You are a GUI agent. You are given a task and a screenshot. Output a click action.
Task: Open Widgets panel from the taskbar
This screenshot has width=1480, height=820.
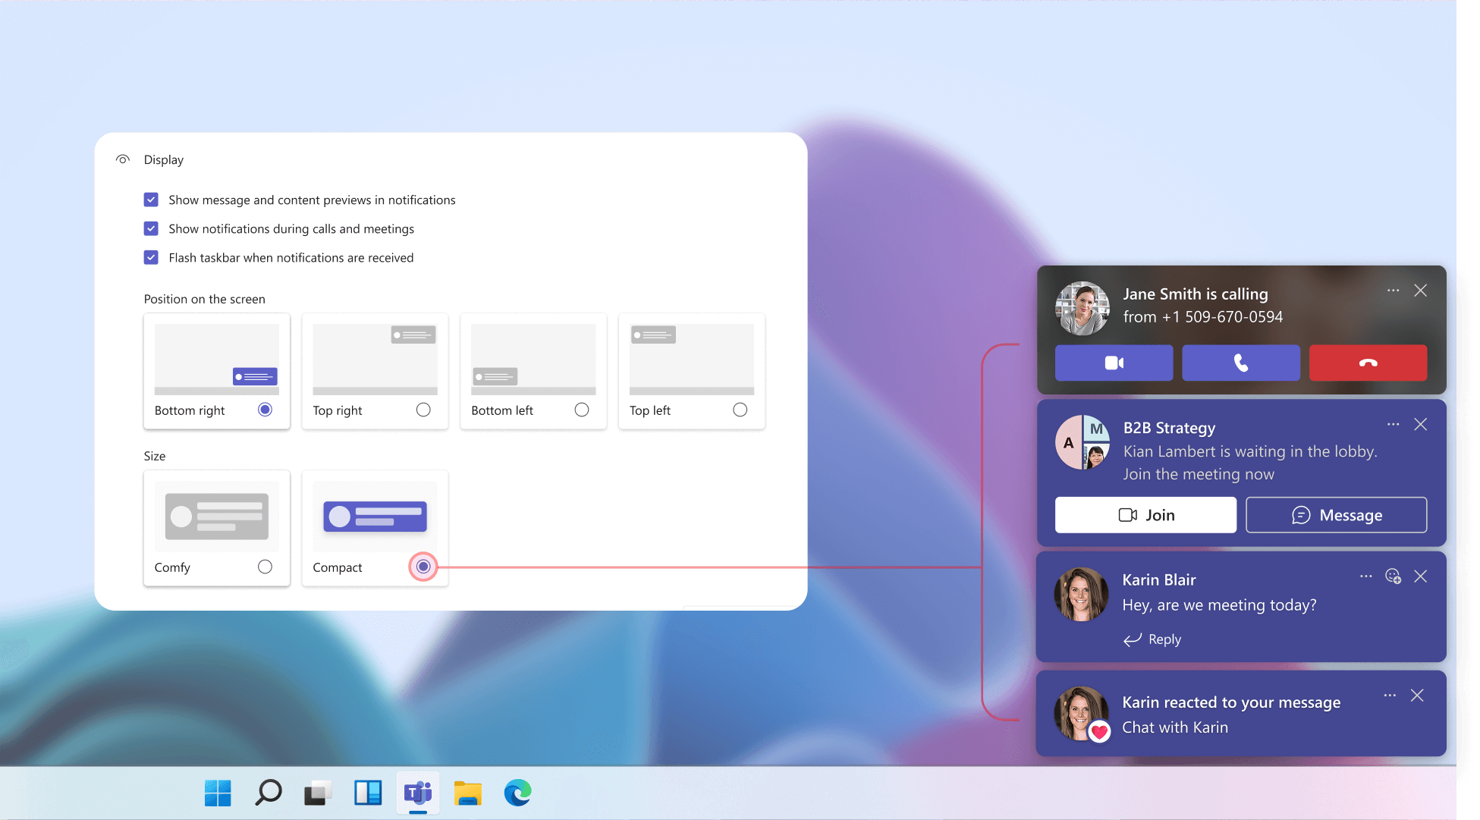click(x=368, y=793)
